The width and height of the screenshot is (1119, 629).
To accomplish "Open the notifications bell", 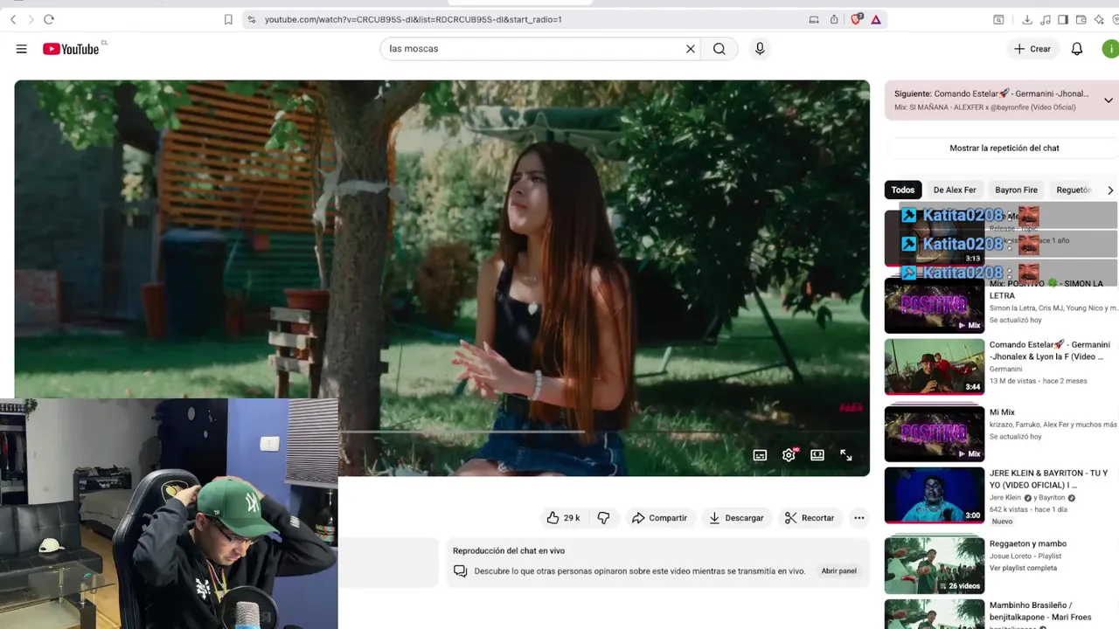I will click(1077, 49).
